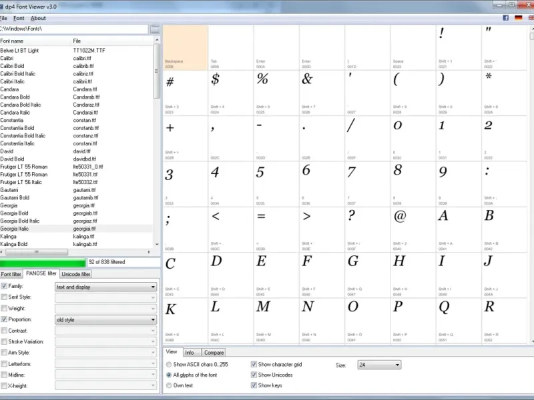Uncheck Show Unicodes option
534x400 pixels.
tap(254, 375)
